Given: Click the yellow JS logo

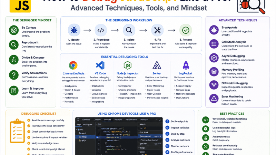Looking at the screenshot, I should pyautogui.click(x=20, y=6).
